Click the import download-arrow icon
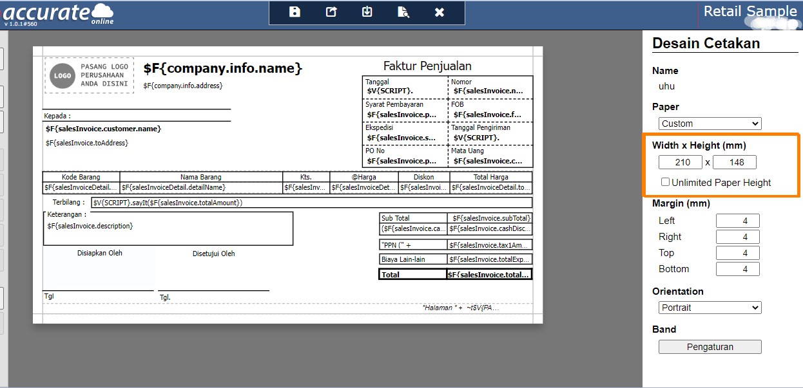Viewport: 803px width, 388px height. [367, 12]
